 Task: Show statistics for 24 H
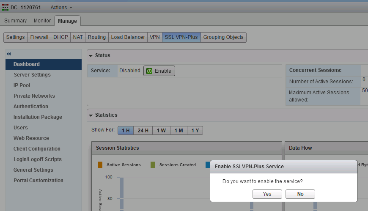[x=143, y=131]
